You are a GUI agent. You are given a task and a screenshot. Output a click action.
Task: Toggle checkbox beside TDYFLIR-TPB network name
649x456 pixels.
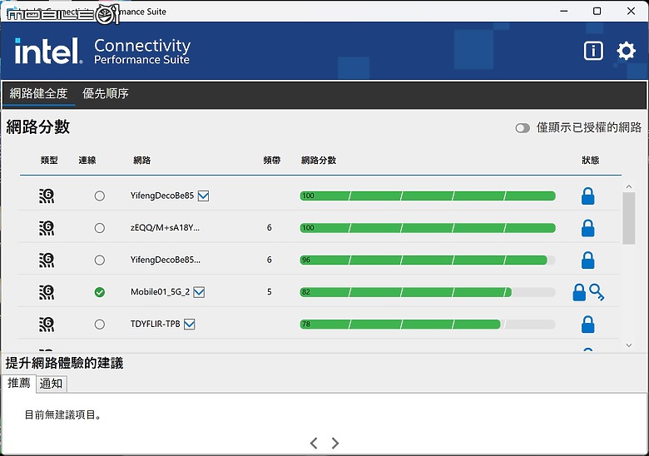190,324
